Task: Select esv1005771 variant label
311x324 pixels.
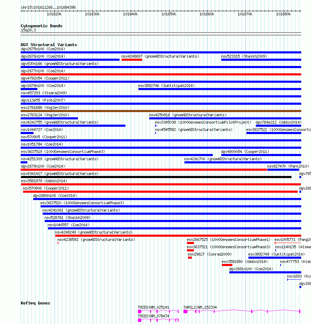Action: point(292,240)
